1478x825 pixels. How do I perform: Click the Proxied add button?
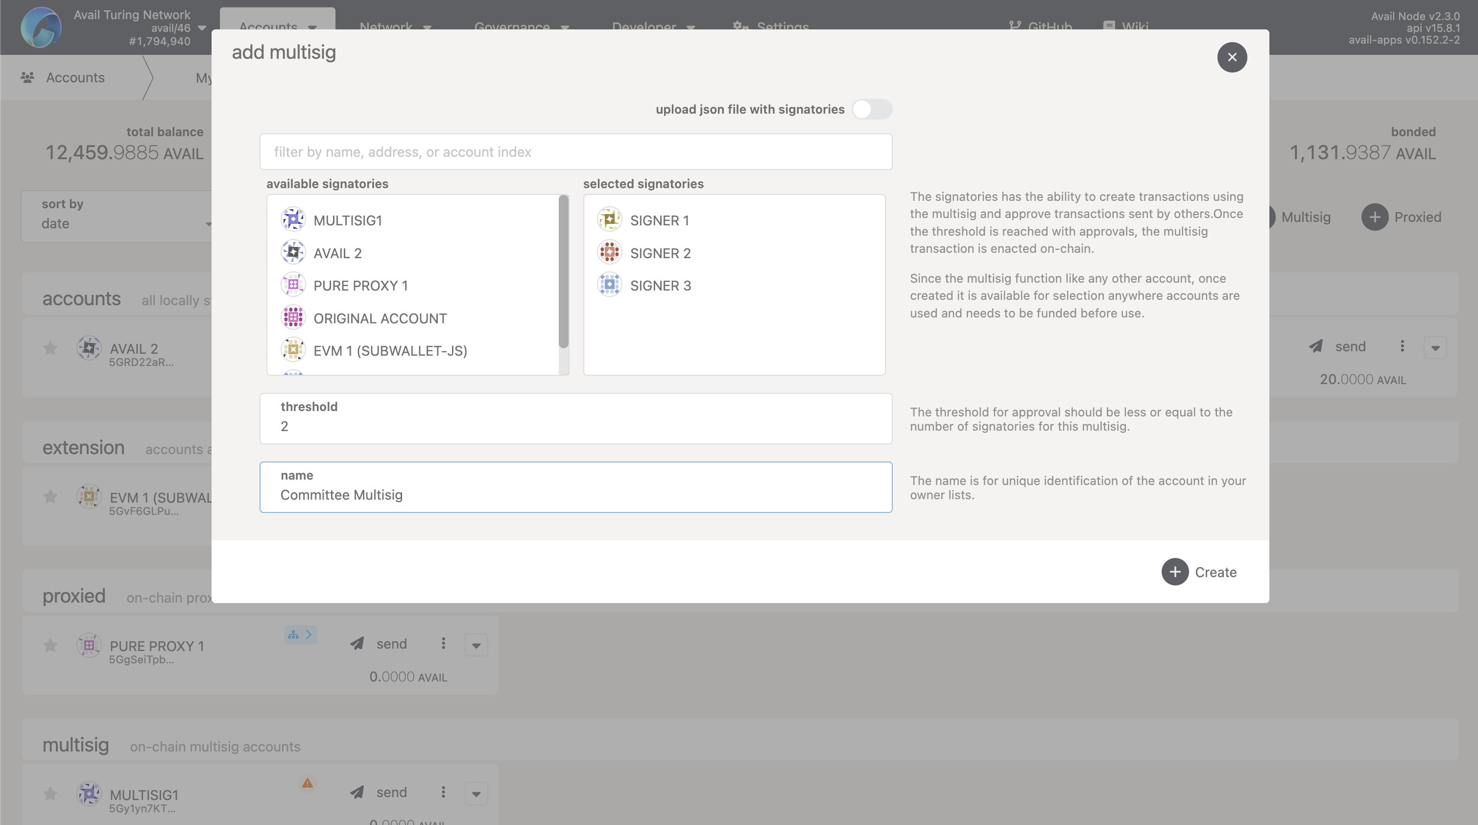click(x=1375, y=217)
